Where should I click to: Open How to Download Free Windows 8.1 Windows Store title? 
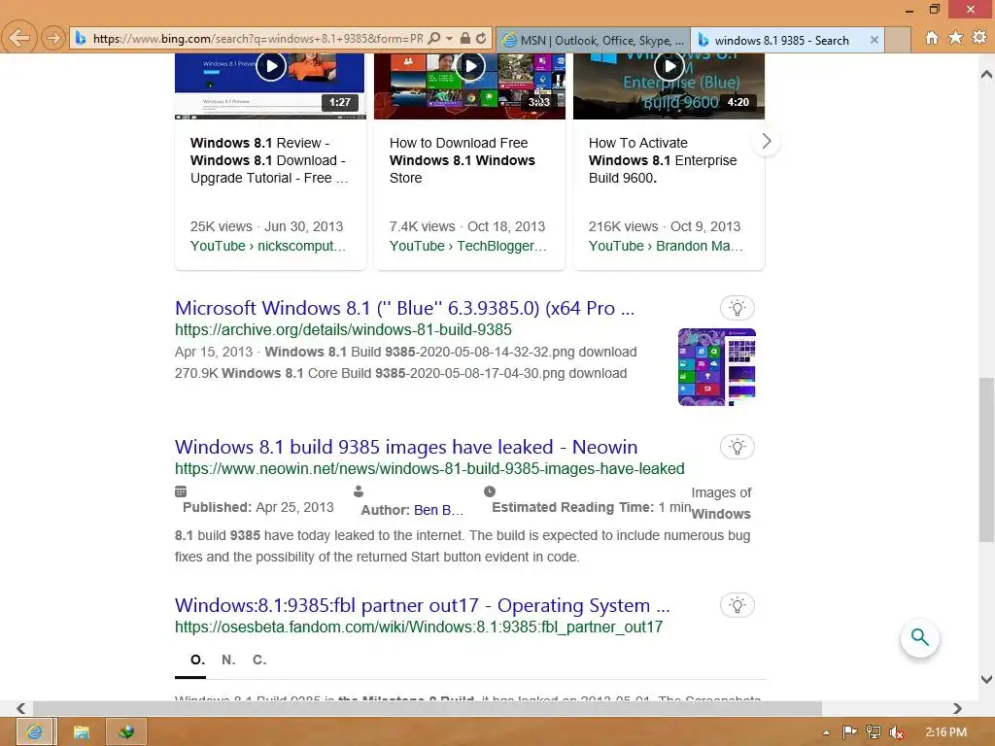(462, 160)
